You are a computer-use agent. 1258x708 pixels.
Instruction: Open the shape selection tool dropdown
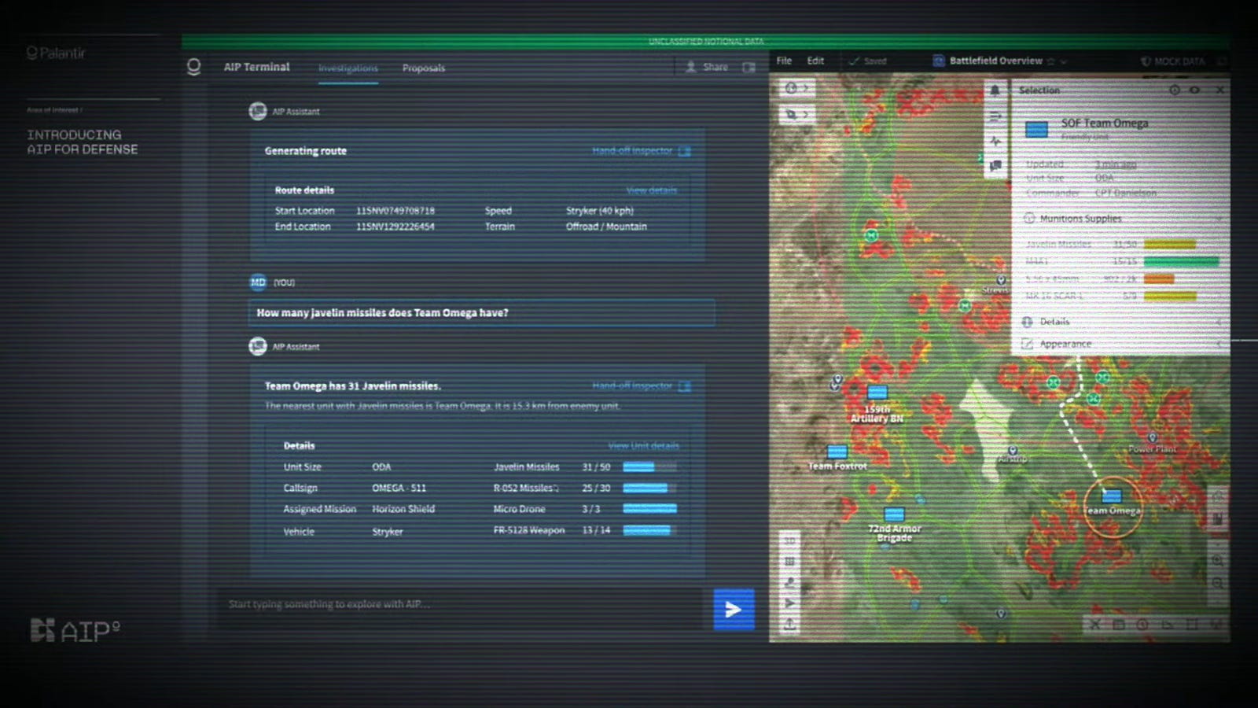coord(796,114)
